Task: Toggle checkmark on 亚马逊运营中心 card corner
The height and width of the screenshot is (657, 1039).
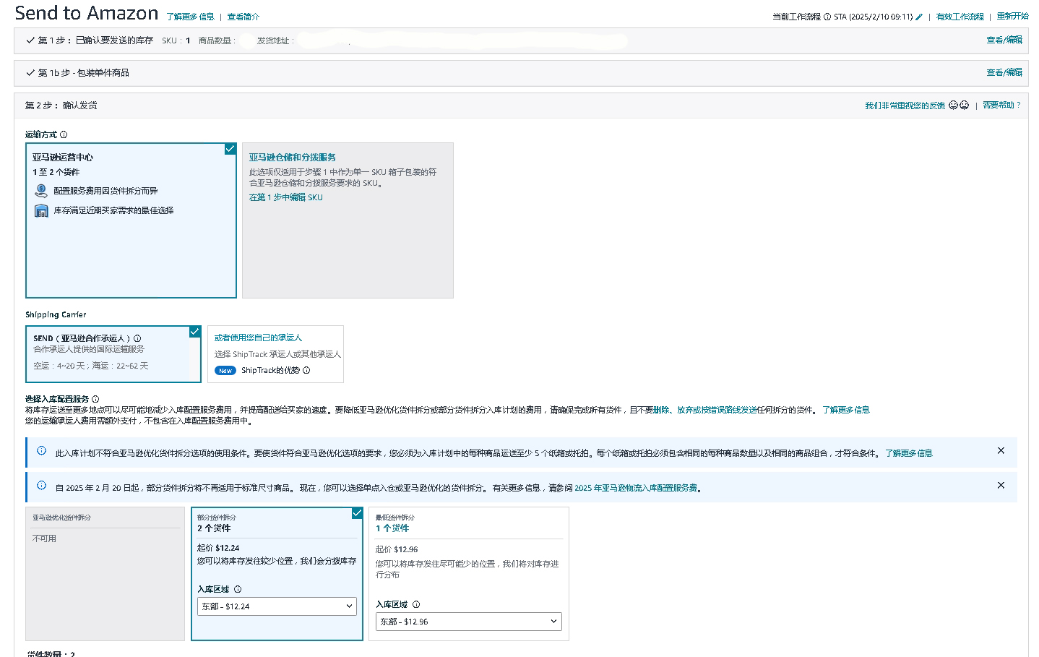Action: (x=230, y=149)
